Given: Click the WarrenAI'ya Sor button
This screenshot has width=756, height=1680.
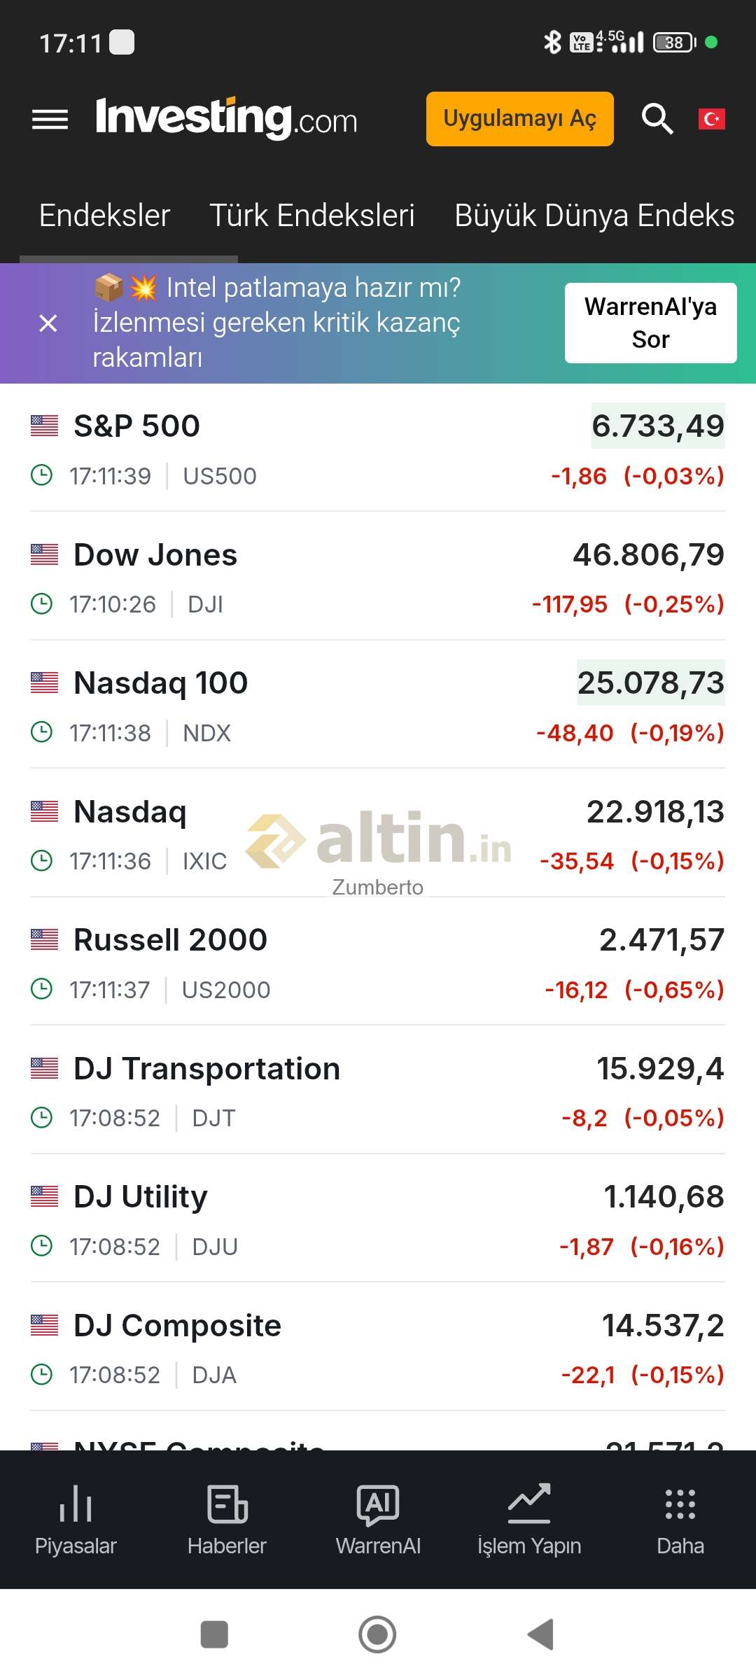Looking at the screenshot, I should [x=650, y=323].
